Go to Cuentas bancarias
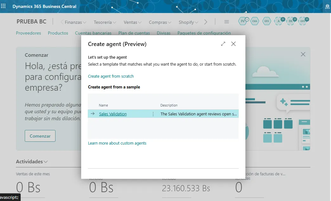The width and height of the screenshot is (331, 201). click(93, 33)
